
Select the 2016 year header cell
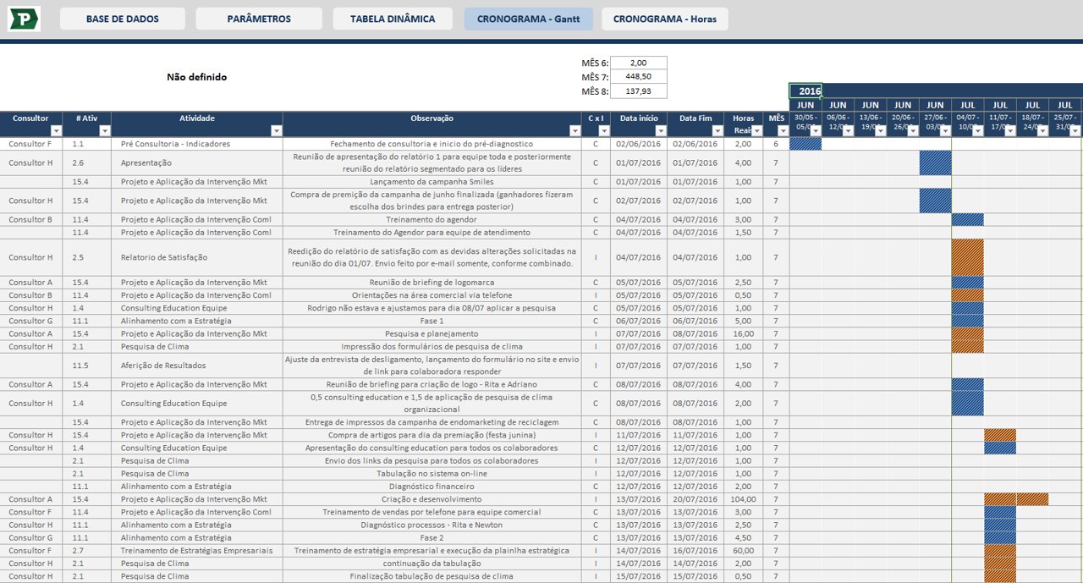809,91
